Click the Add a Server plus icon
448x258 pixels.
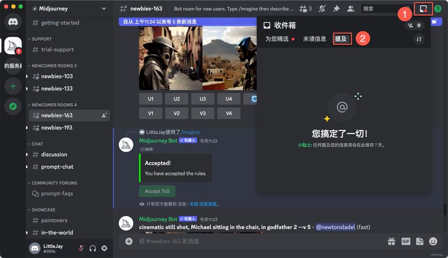(12, 86)
